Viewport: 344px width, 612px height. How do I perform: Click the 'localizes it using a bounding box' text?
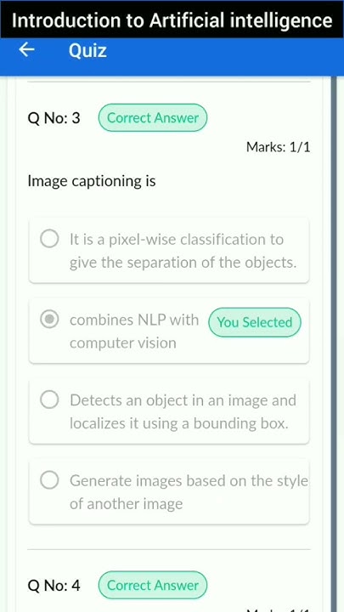click(179, 423)
